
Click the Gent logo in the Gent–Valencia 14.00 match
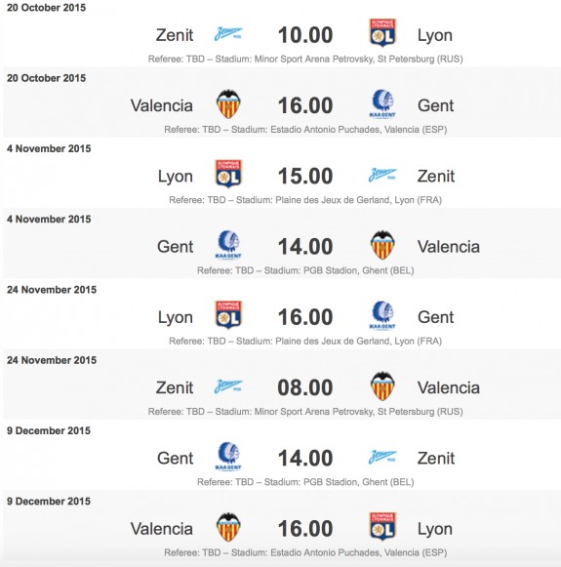228,245
